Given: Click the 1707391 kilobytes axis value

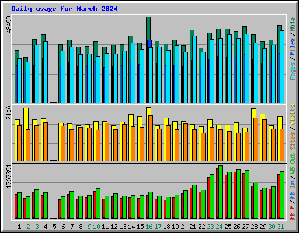Looking at the screenshot, I should [x=9, y=176].
